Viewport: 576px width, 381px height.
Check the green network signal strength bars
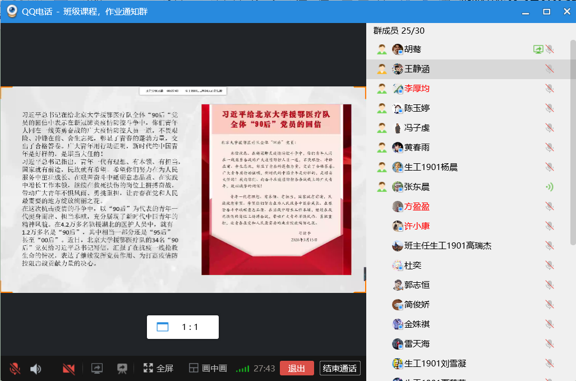coord(242,369)
